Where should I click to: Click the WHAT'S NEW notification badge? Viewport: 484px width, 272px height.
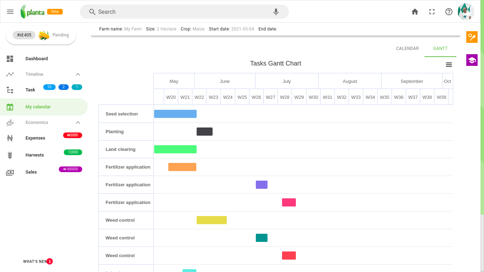(50, 261)
